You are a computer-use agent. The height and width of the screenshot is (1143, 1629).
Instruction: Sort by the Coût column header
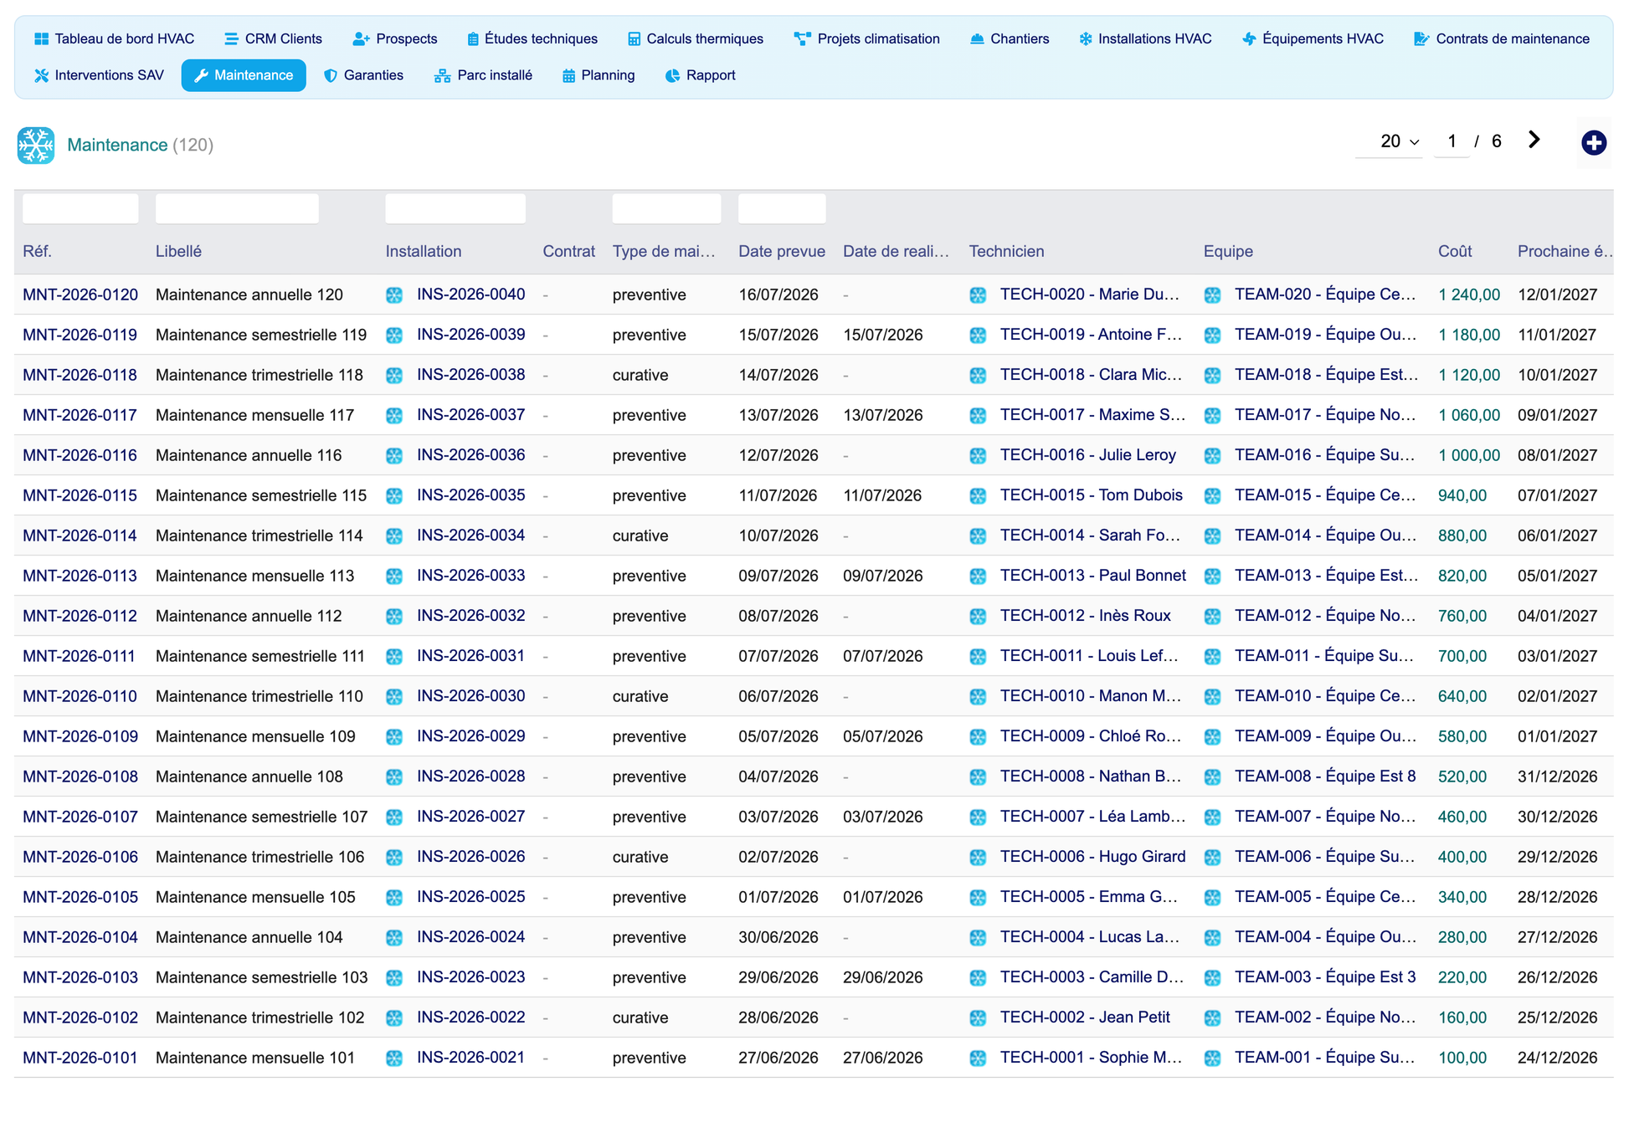pos(1455,252)
